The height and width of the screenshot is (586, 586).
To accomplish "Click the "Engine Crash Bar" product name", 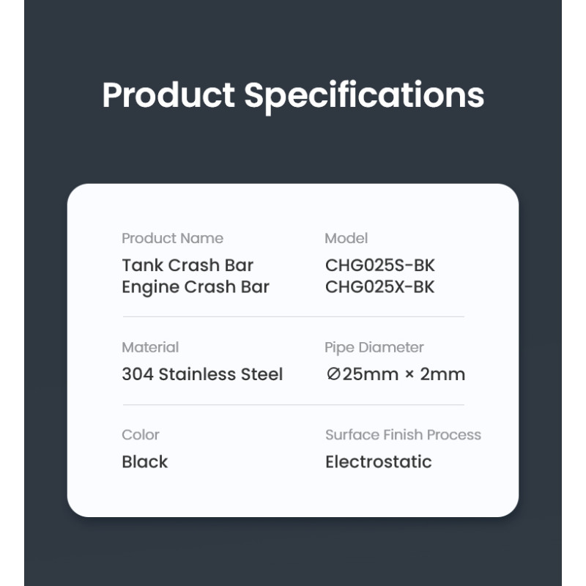I will pos(196,286).
